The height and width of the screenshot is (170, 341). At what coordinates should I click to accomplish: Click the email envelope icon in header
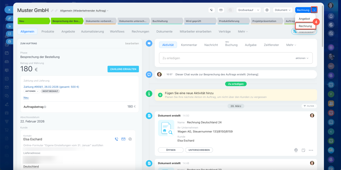(221, 10)
